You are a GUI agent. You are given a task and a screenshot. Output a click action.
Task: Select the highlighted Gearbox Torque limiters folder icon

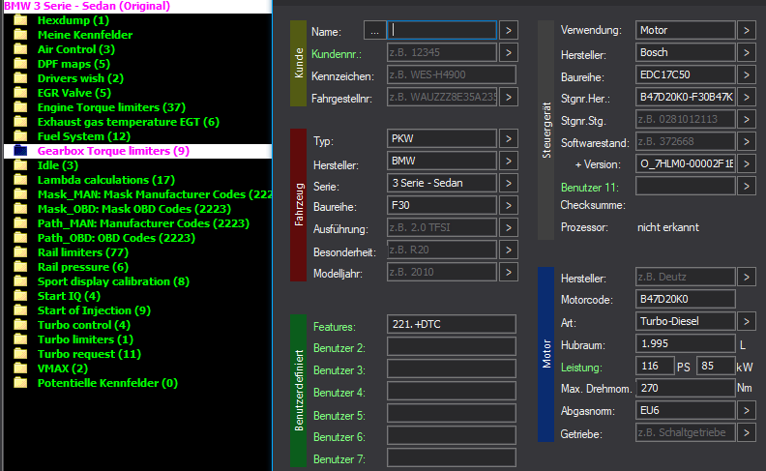(20, 151)
